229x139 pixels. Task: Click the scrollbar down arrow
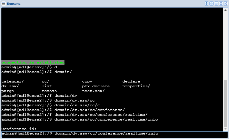pyautogui.click(x=225, y=129)
